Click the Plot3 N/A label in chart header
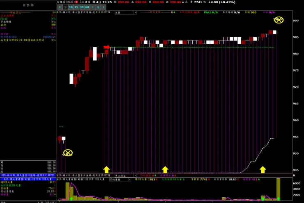304x203 pixels. click(x=211, y=12)
